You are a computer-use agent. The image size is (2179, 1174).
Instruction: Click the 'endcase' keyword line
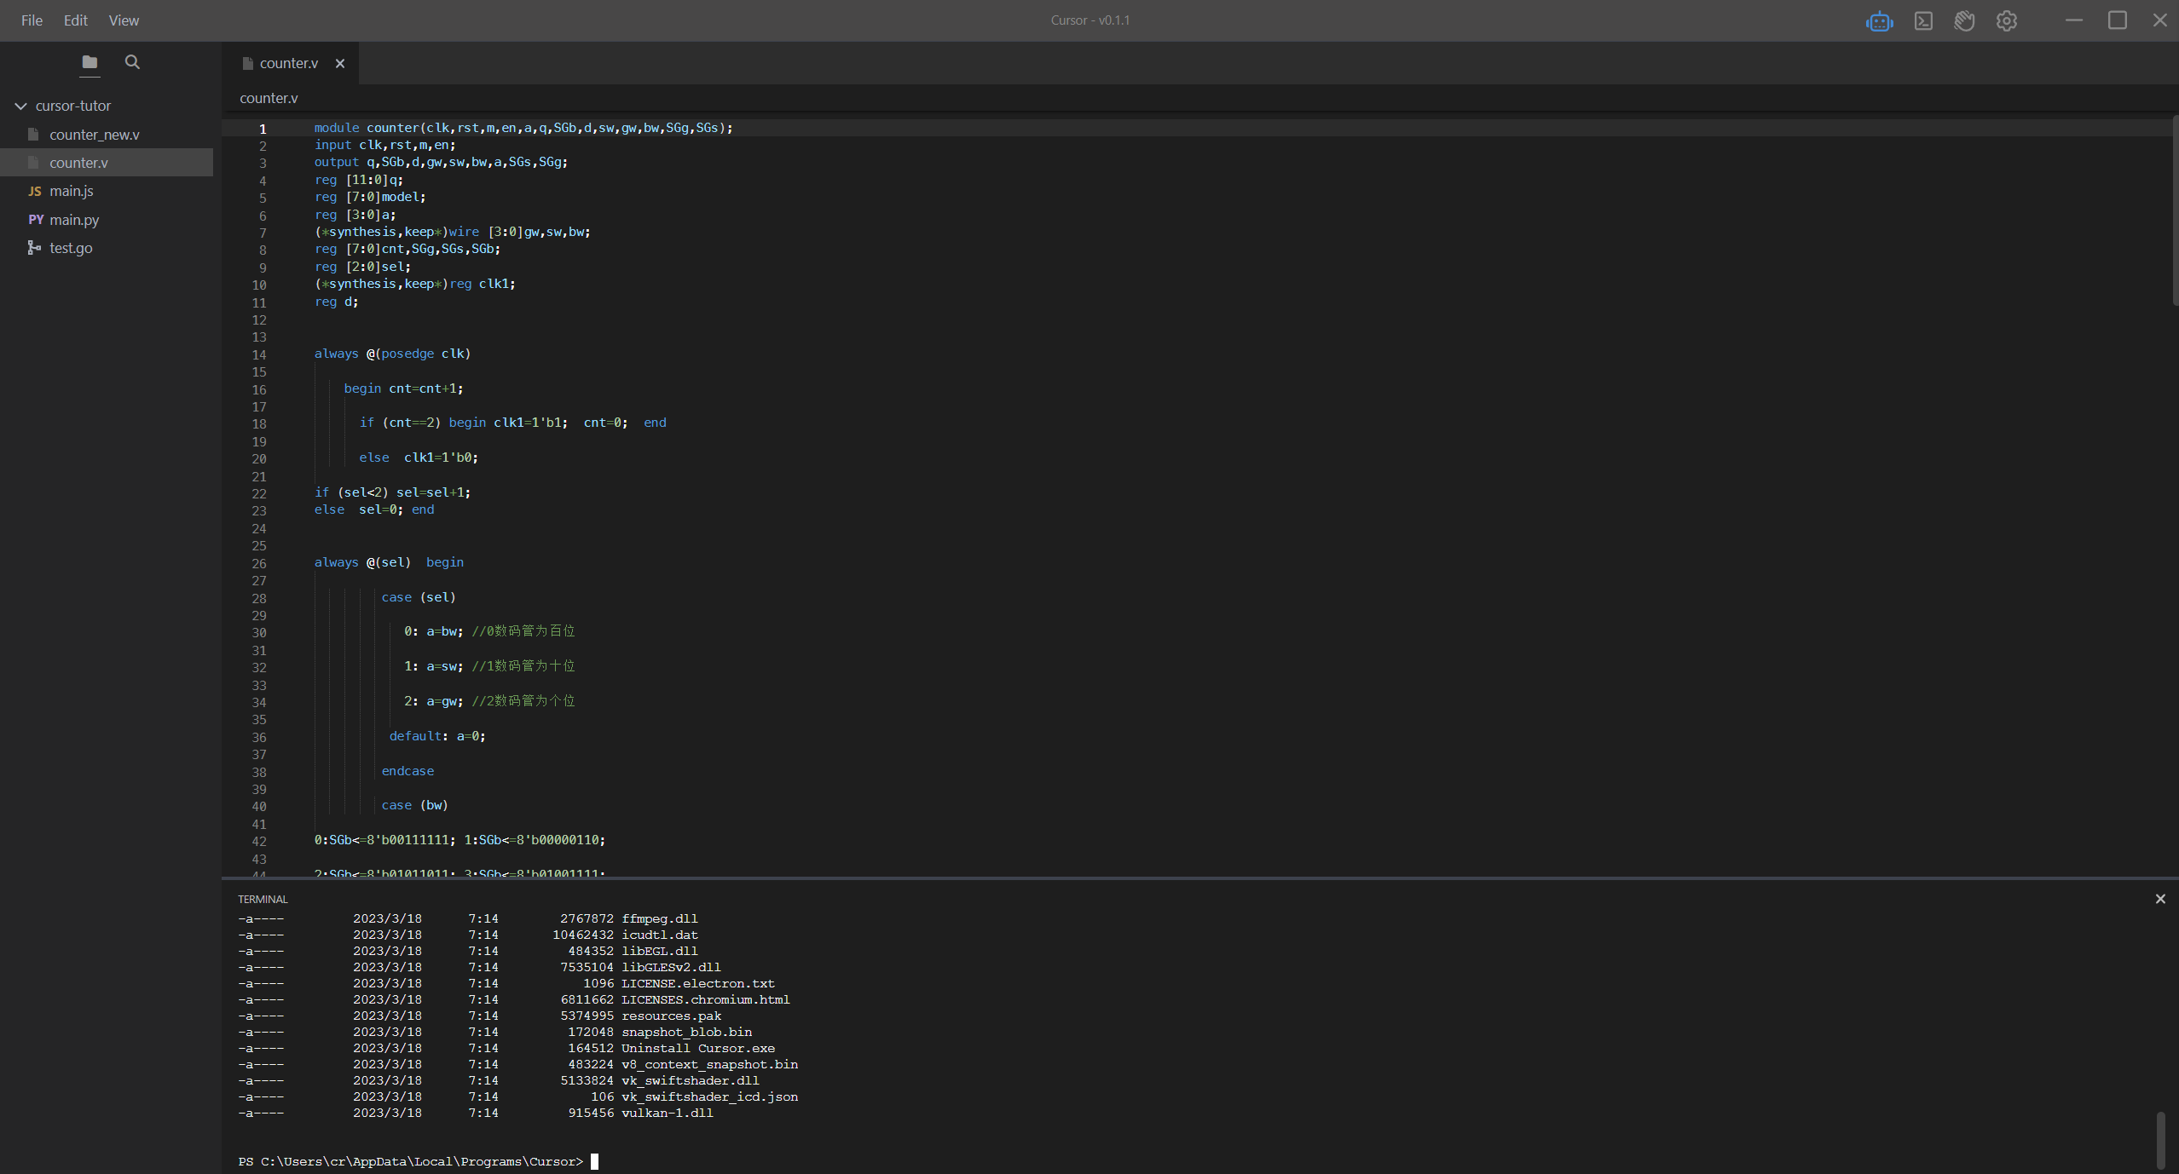407,771
